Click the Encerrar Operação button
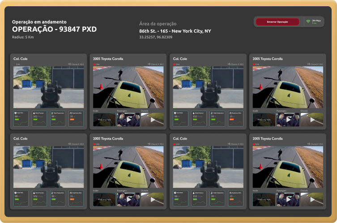Screen dimensions: 337x223 pyautogui.click(x=277, y=21)
